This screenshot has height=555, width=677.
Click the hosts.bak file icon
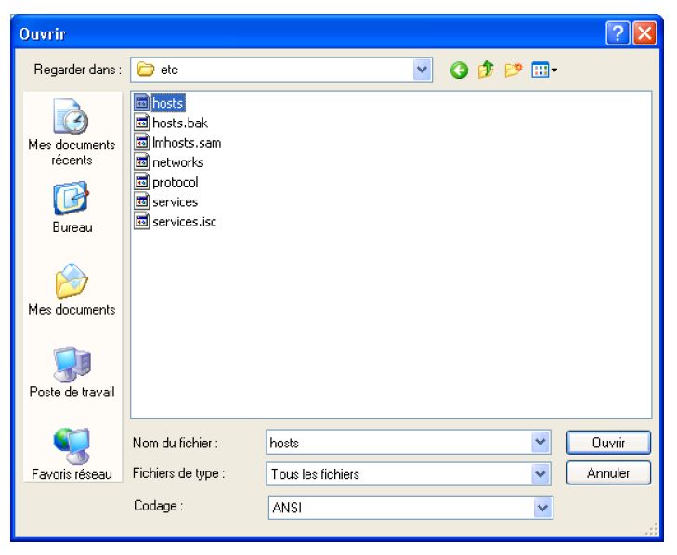coord(141,123)
